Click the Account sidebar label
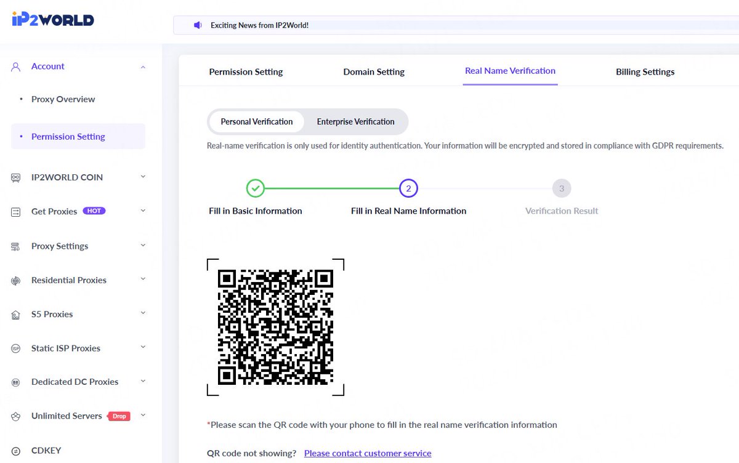Image resolution: width=739 pixels, height=463 pixels. 47,66
